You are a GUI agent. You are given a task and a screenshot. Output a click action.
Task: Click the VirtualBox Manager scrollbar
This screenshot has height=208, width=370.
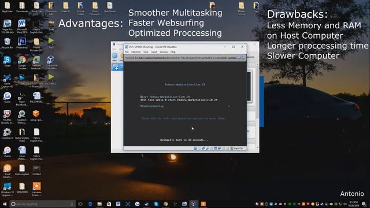(257, 106)
